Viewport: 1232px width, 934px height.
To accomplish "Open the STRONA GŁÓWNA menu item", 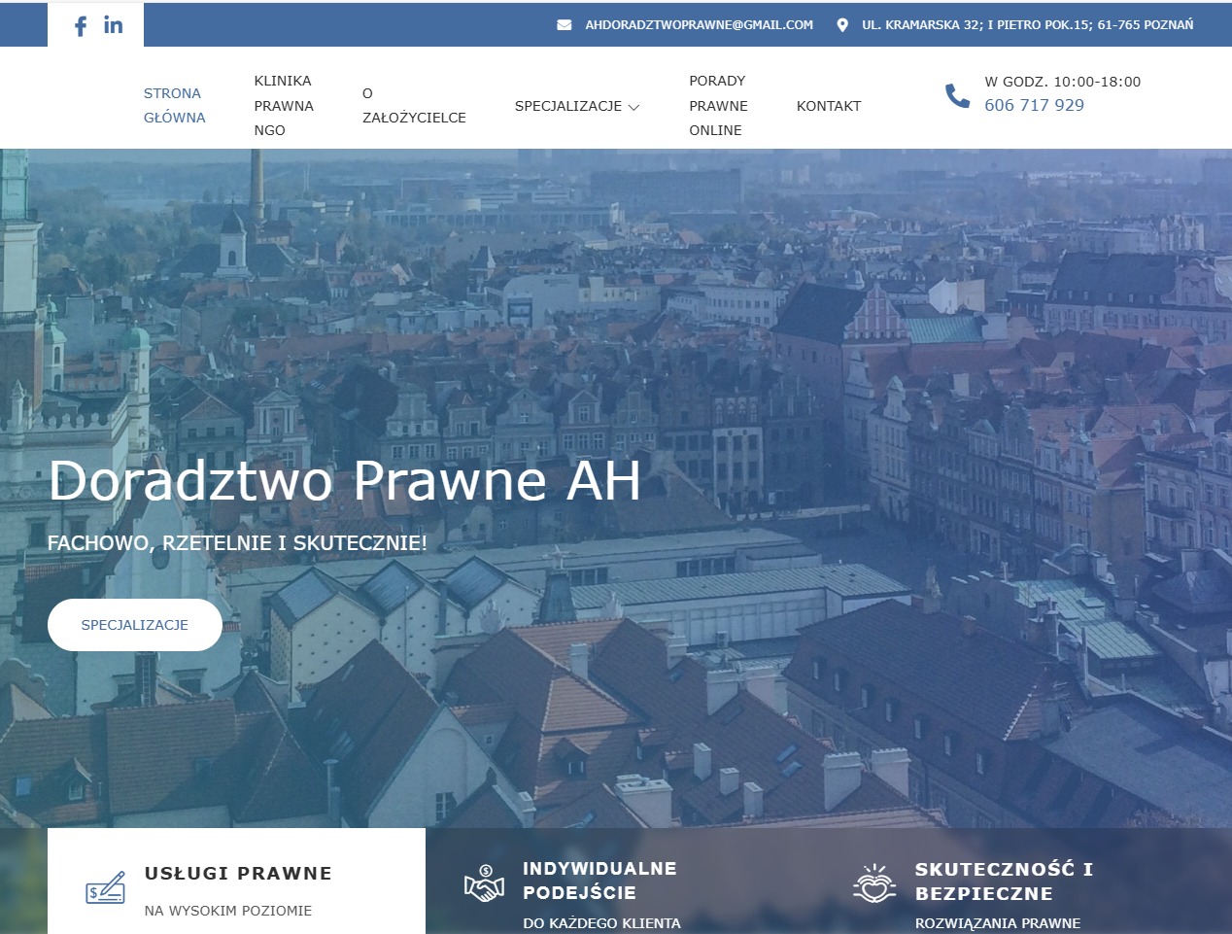I will coord(174,105).
